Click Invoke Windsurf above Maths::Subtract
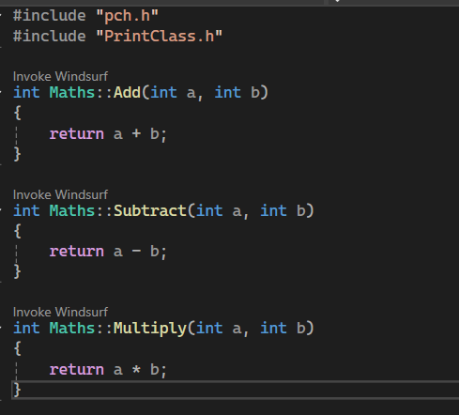Image resolution: width=459 pixels, height=415 pixels. pos(60,194)
